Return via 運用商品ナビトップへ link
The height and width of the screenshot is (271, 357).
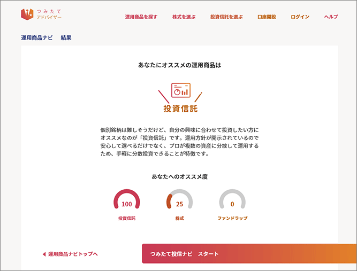click(x=73, y=254)
